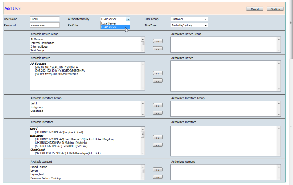The width and height of the screenshot is (293, 185).
Task: Add selected account with >> button
Action: tap(158, 169)
